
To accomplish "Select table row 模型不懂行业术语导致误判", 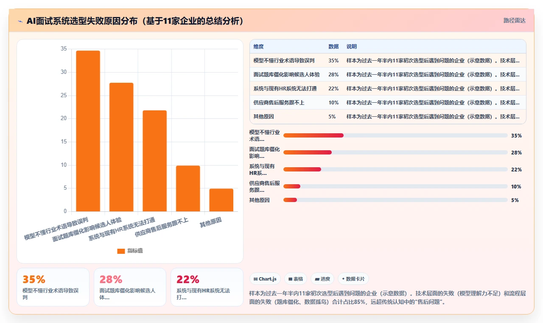I will point(388,61).
